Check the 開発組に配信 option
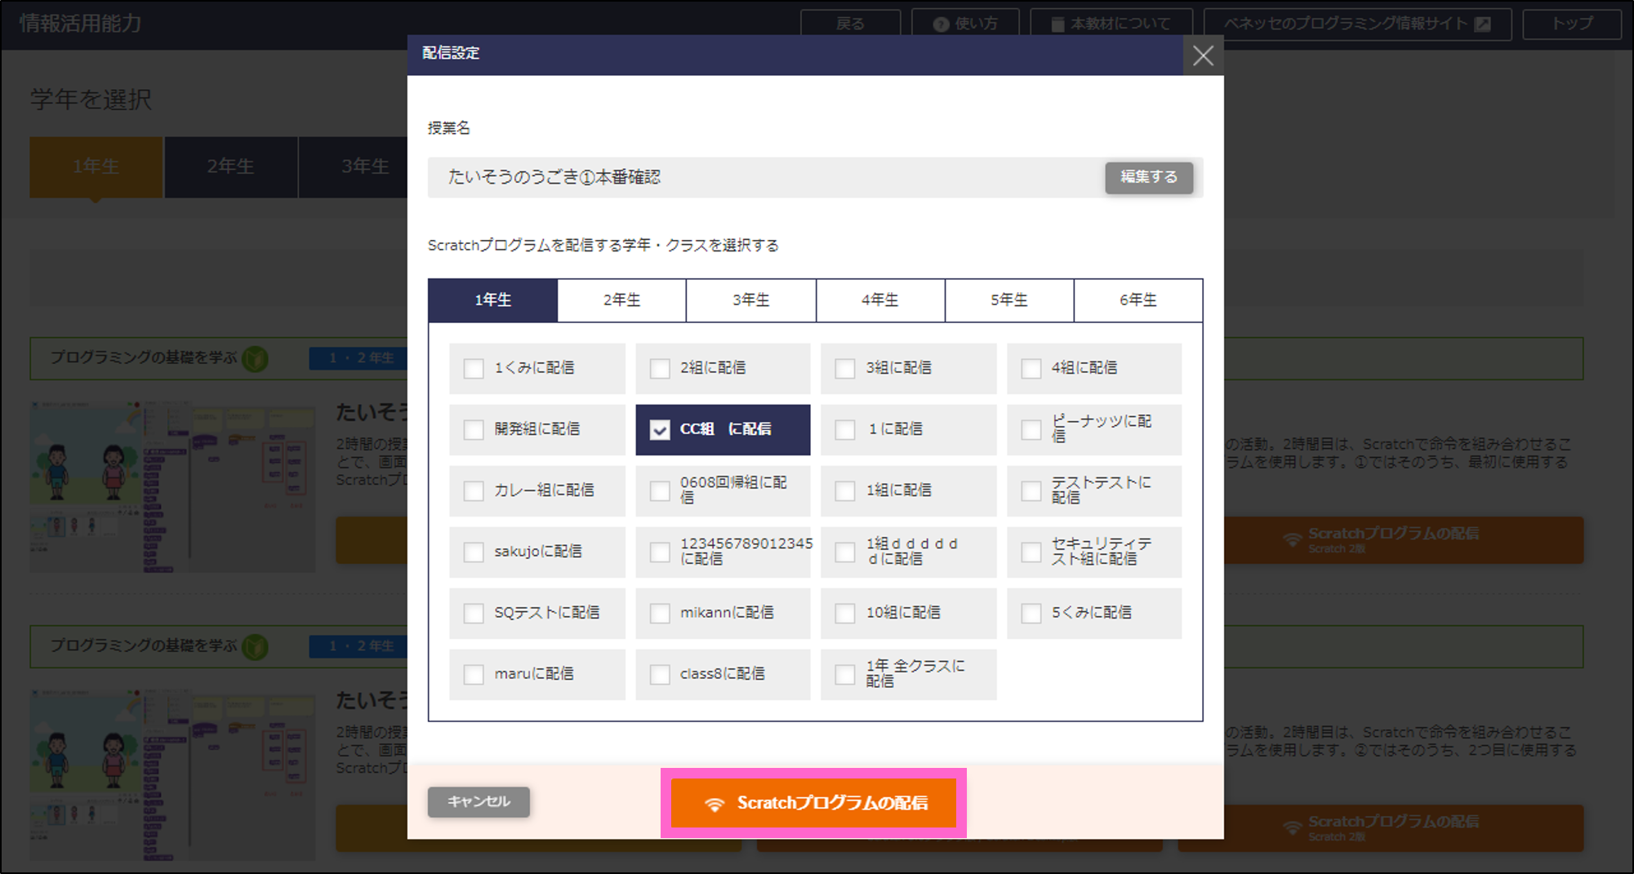1634x874 pixels. (x=474, y=429)
